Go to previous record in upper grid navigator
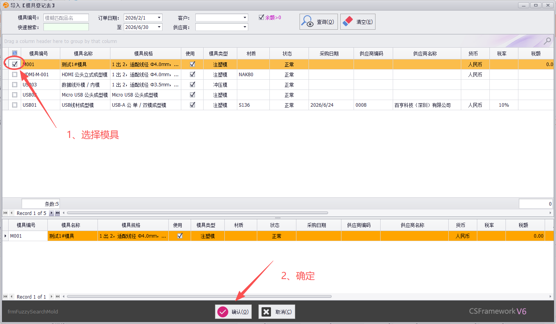This screenshot has height=324, width=556. [x=11, y=213]
